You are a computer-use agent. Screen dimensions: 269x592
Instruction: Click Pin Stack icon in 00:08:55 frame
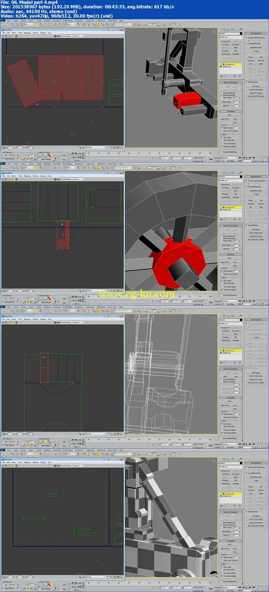tap(221, 76)
